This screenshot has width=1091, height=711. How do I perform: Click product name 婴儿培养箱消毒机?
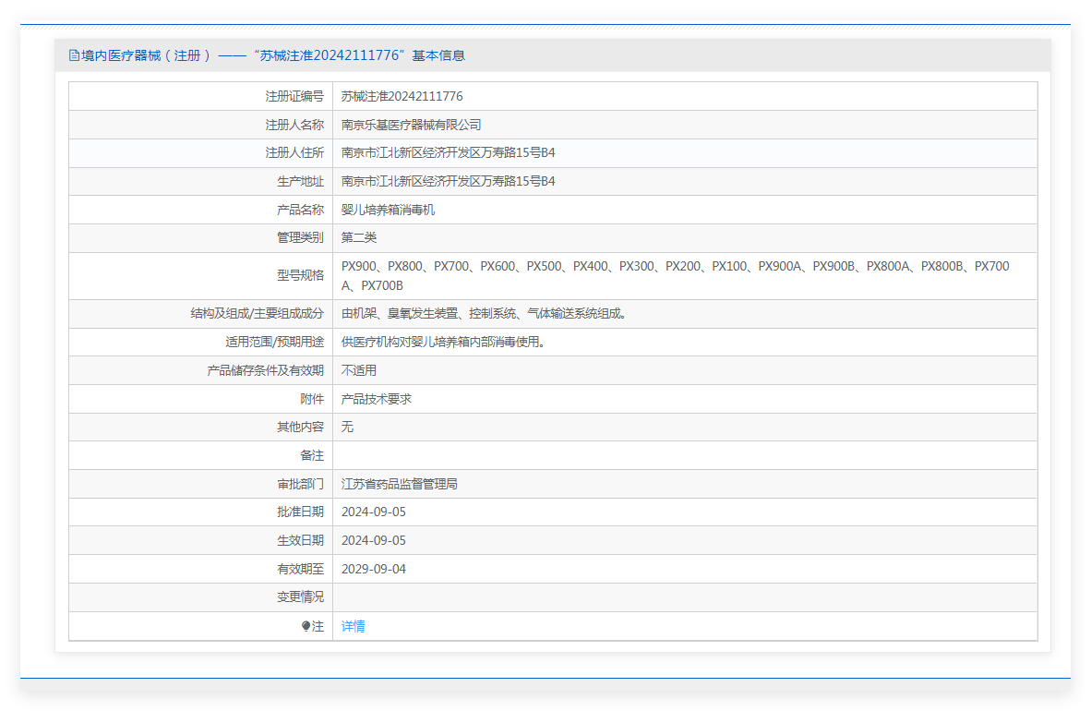click(x=388, y=210)
